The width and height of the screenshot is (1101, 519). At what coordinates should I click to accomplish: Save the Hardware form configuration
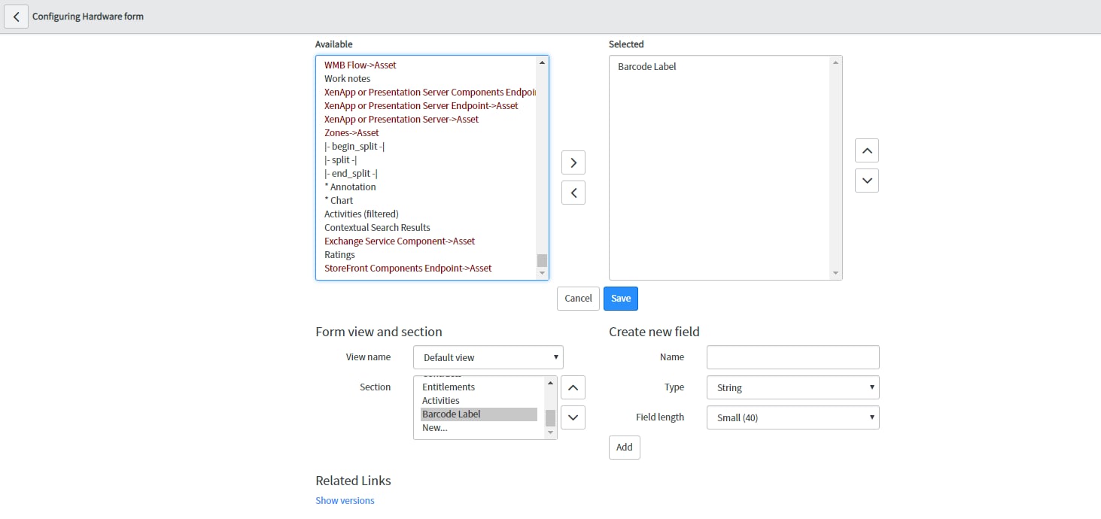tap(620, 298)
